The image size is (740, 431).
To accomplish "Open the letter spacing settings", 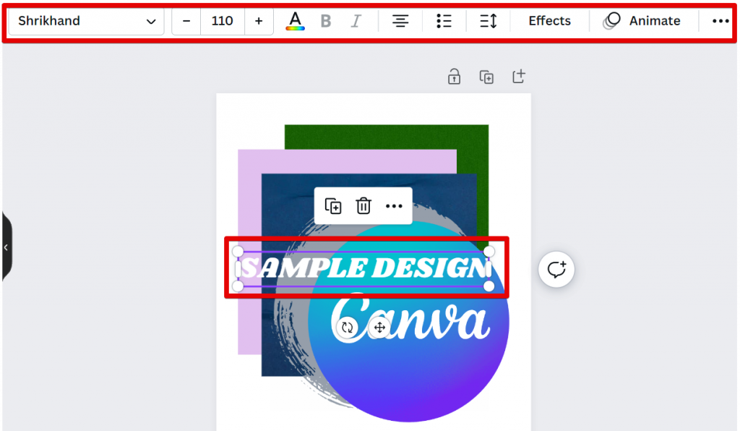I will [x=488, y=21].
